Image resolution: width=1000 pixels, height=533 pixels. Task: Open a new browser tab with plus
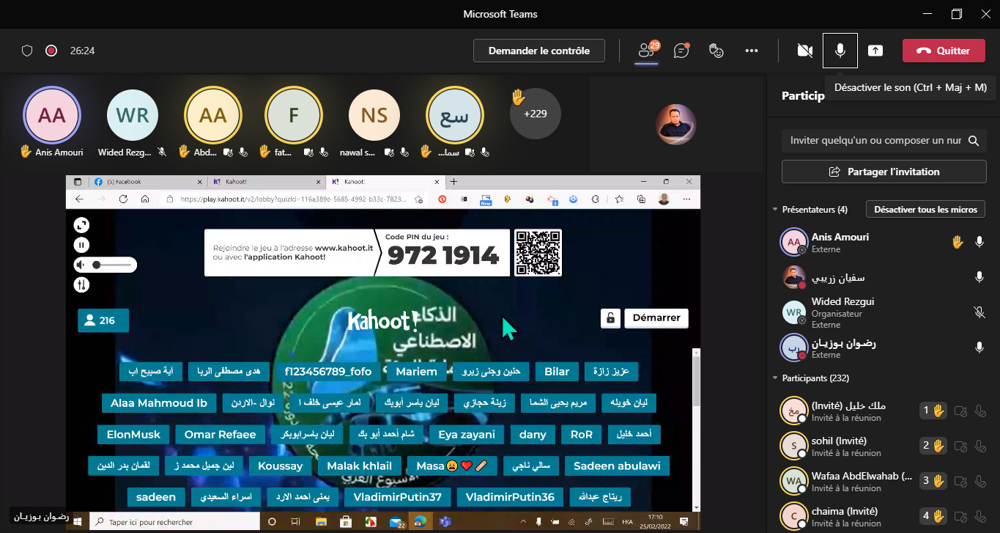pos(453,182)
